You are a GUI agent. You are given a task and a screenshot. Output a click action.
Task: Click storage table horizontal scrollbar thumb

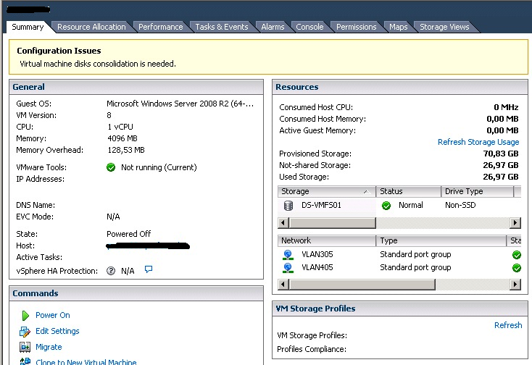tap(333, 222)
